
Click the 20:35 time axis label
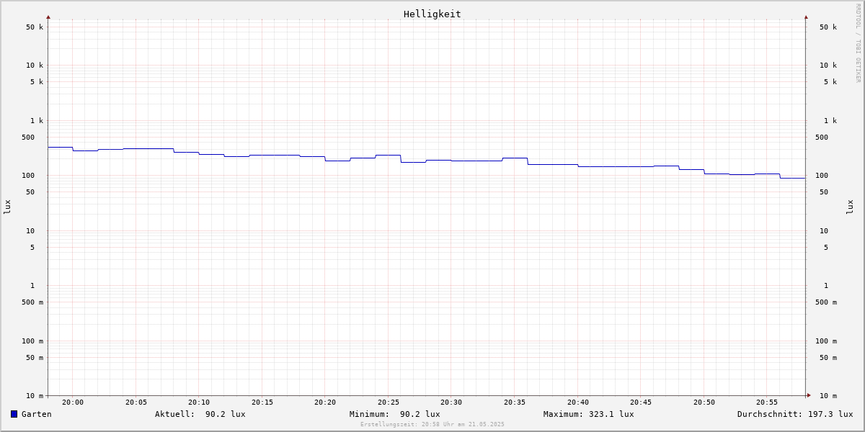(x=515, y=402)
